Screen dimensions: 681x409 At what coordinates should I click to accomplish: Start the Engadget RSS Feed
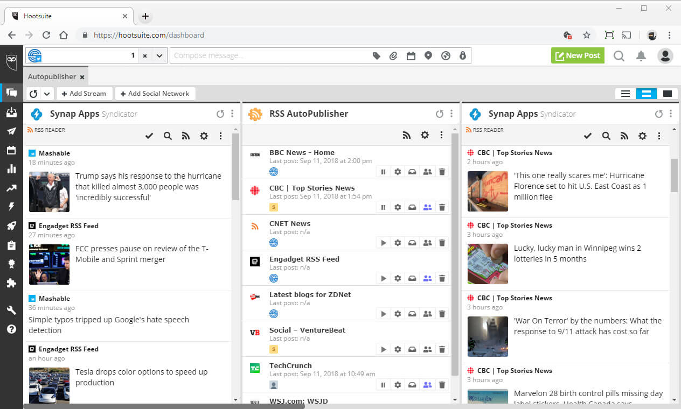pyautogui.click(x=383, y=278)
